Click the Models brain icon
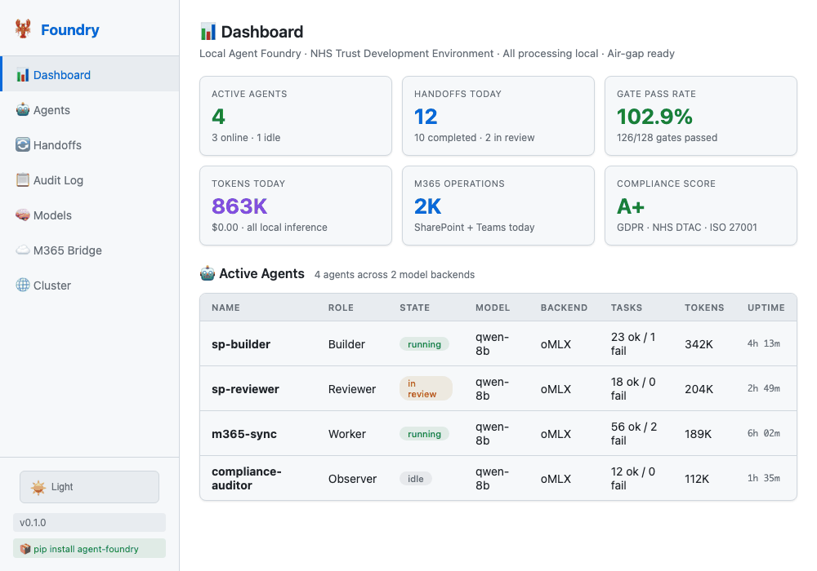The width and height of the screenshot is (817, 571). pos(22,215)
